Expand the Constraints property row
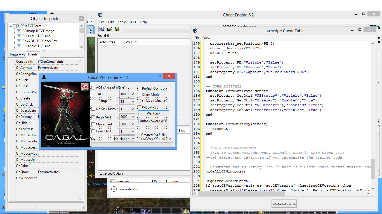This screenshot has height=214, width=382. (x=12, y=62)
